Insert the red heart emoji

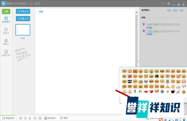(151, 92)
